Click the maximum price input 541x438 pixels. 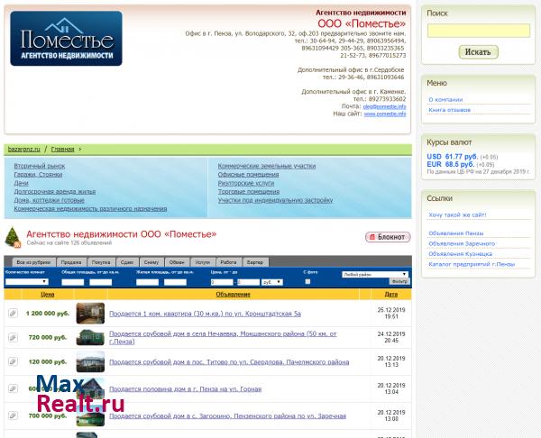249,282
